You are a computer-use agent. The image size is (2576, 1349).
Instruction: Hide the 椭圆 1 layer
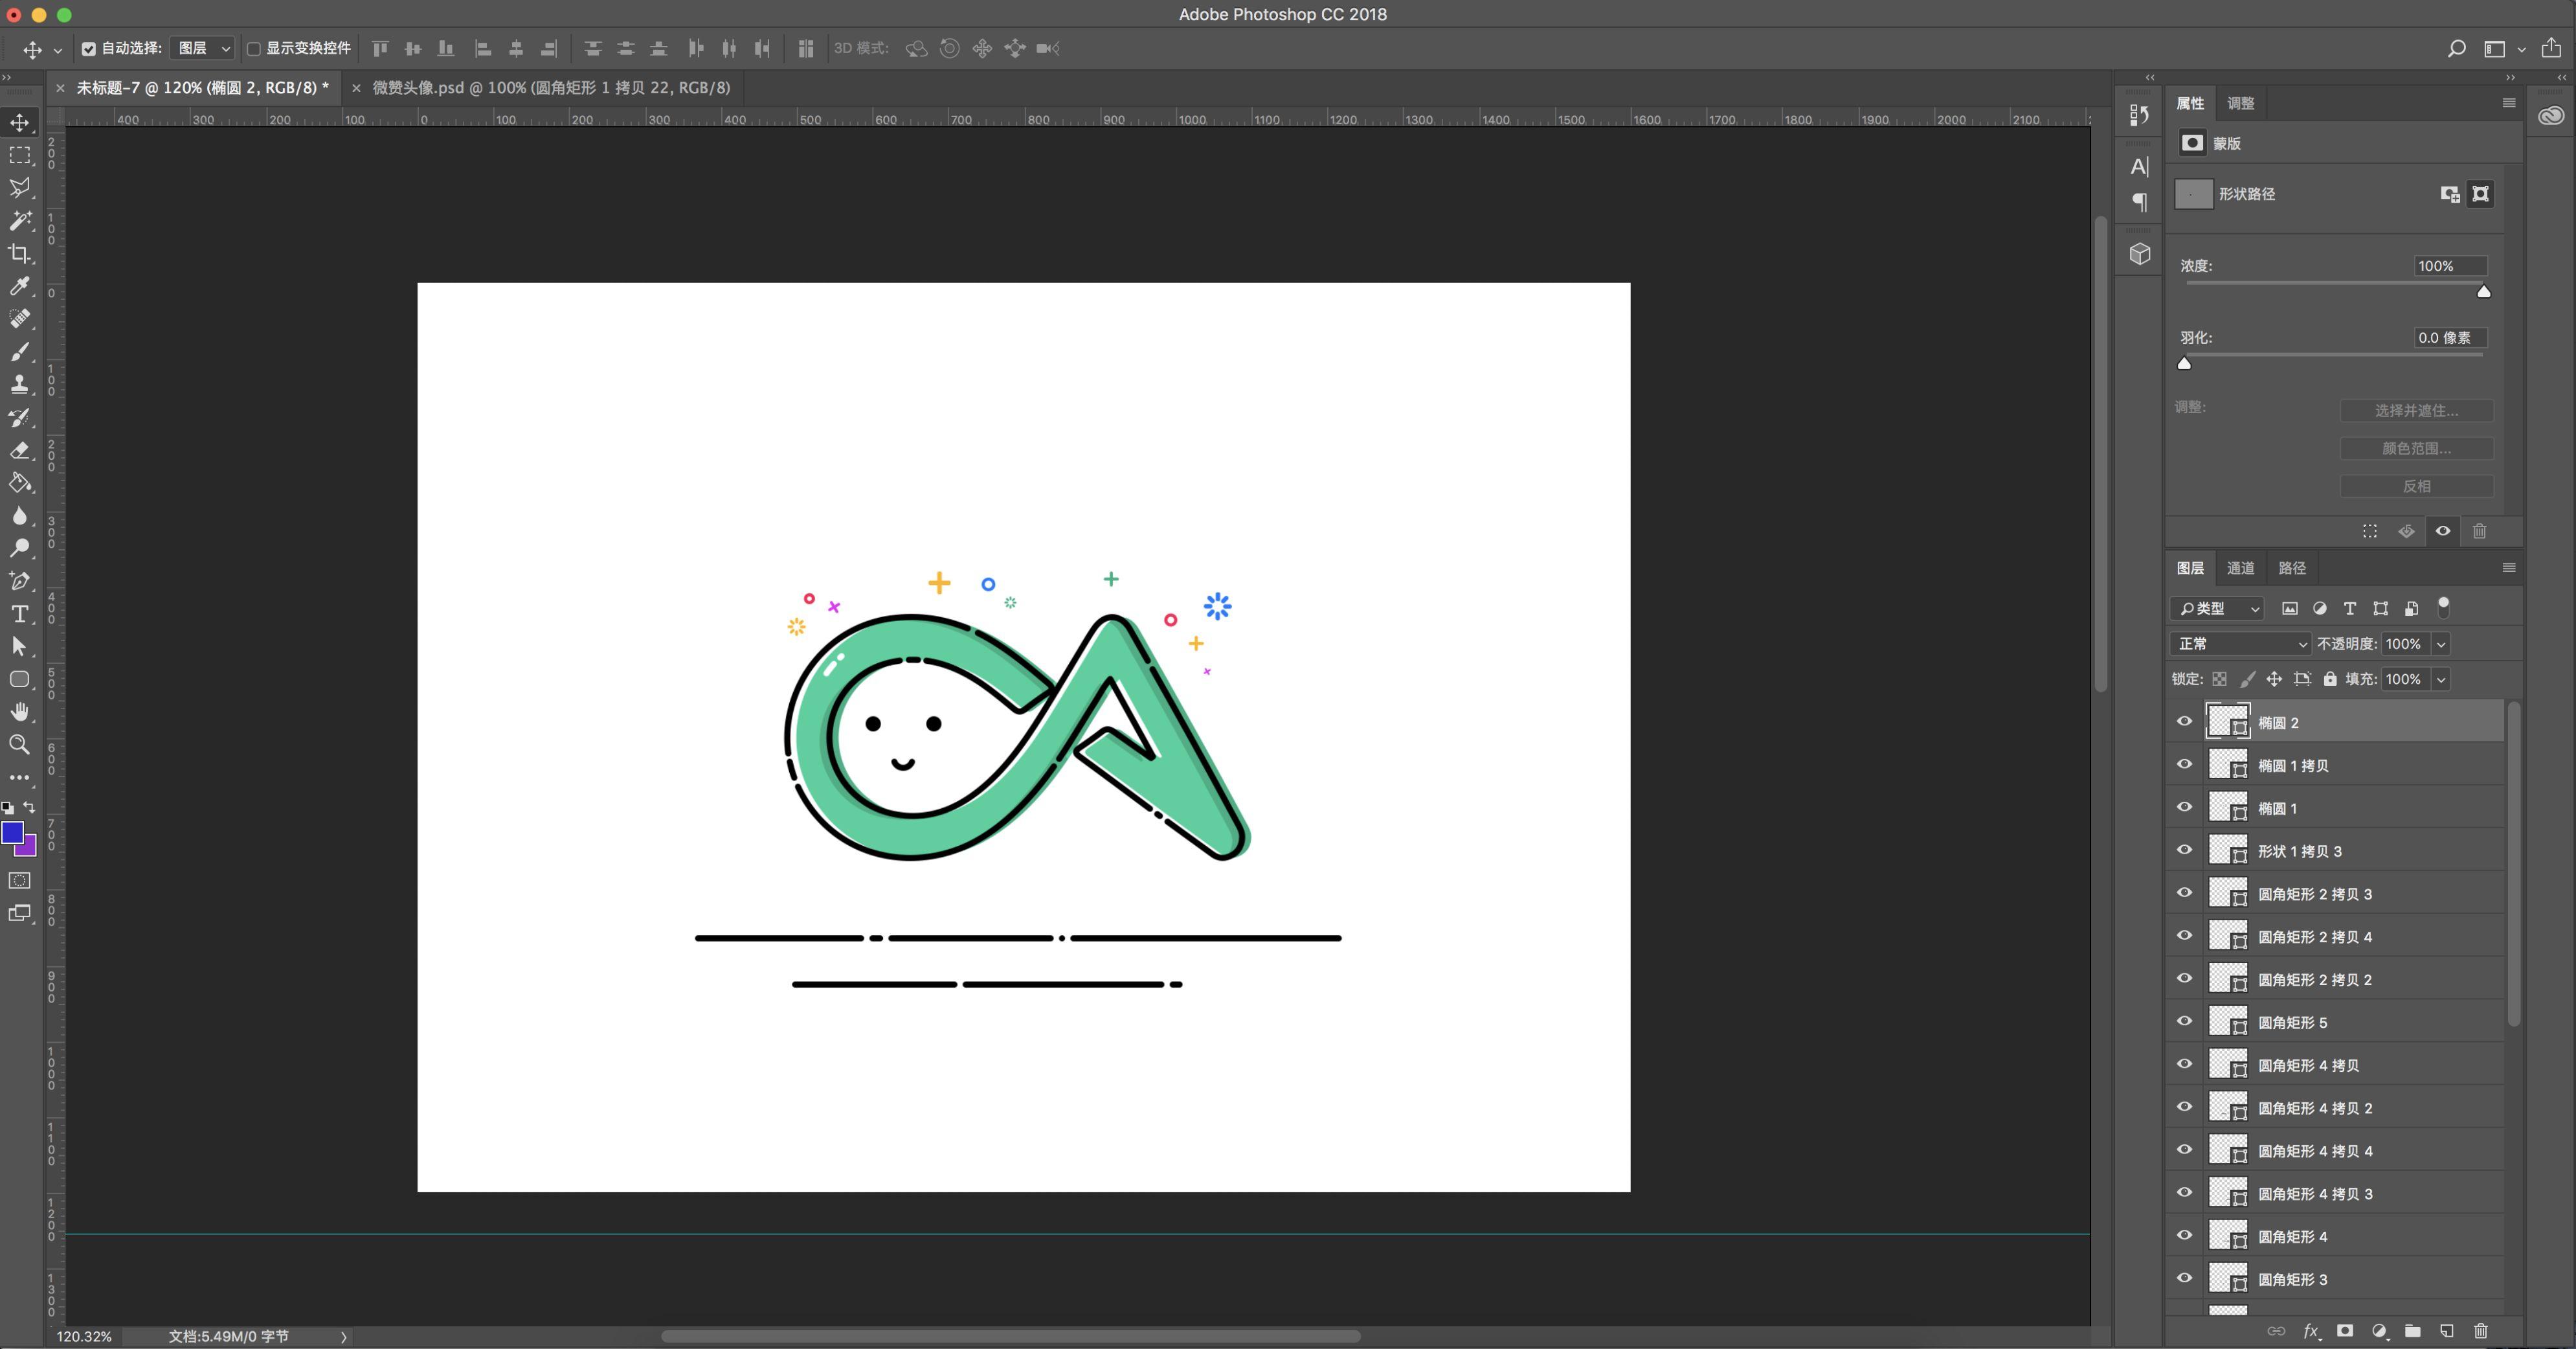(x=2185, y=807)
